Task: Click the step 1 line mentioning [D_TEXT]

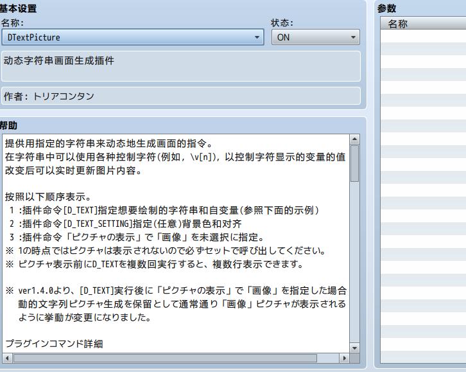Action: pyautogui.click(x=164, y=210)
